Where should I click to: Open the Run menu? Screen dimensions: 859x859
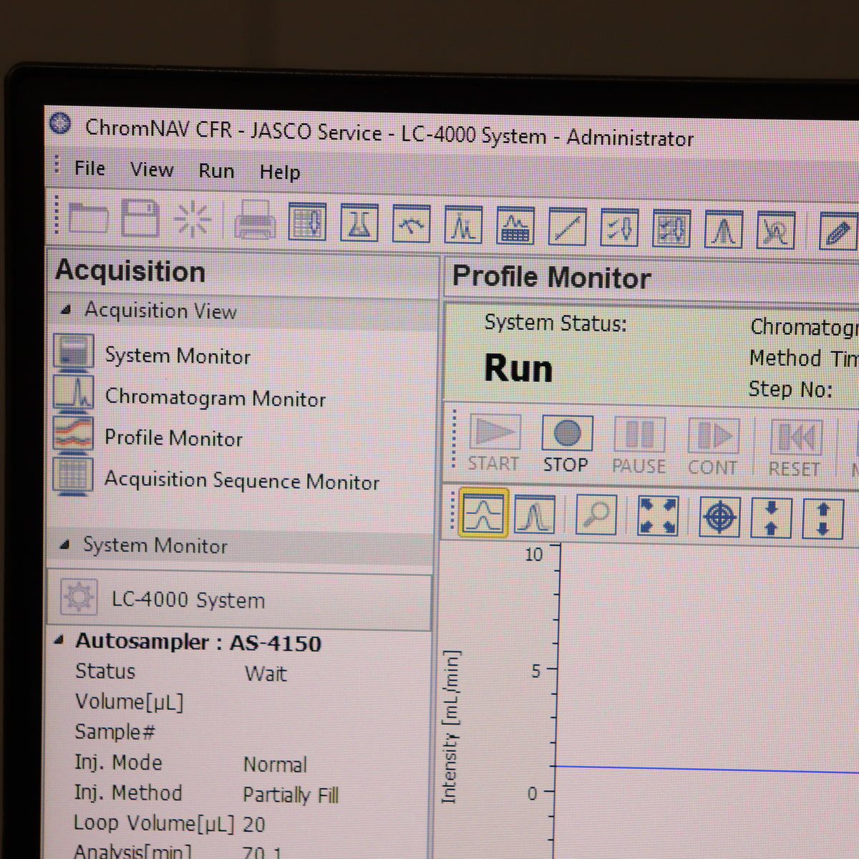(x=216, y=171)
